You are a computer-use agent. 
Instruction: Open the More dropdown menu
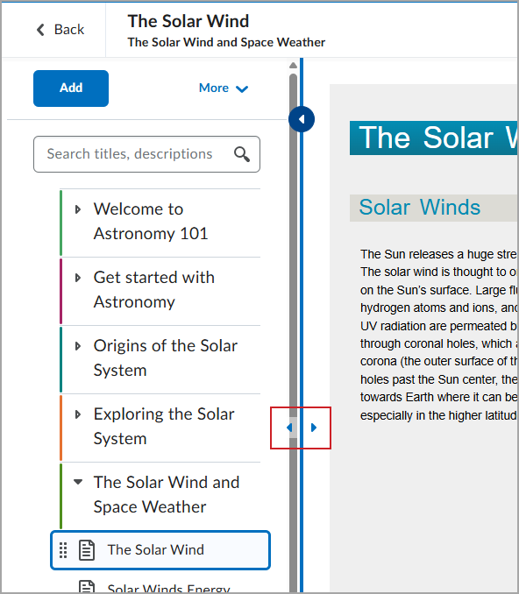coord(224,88)
